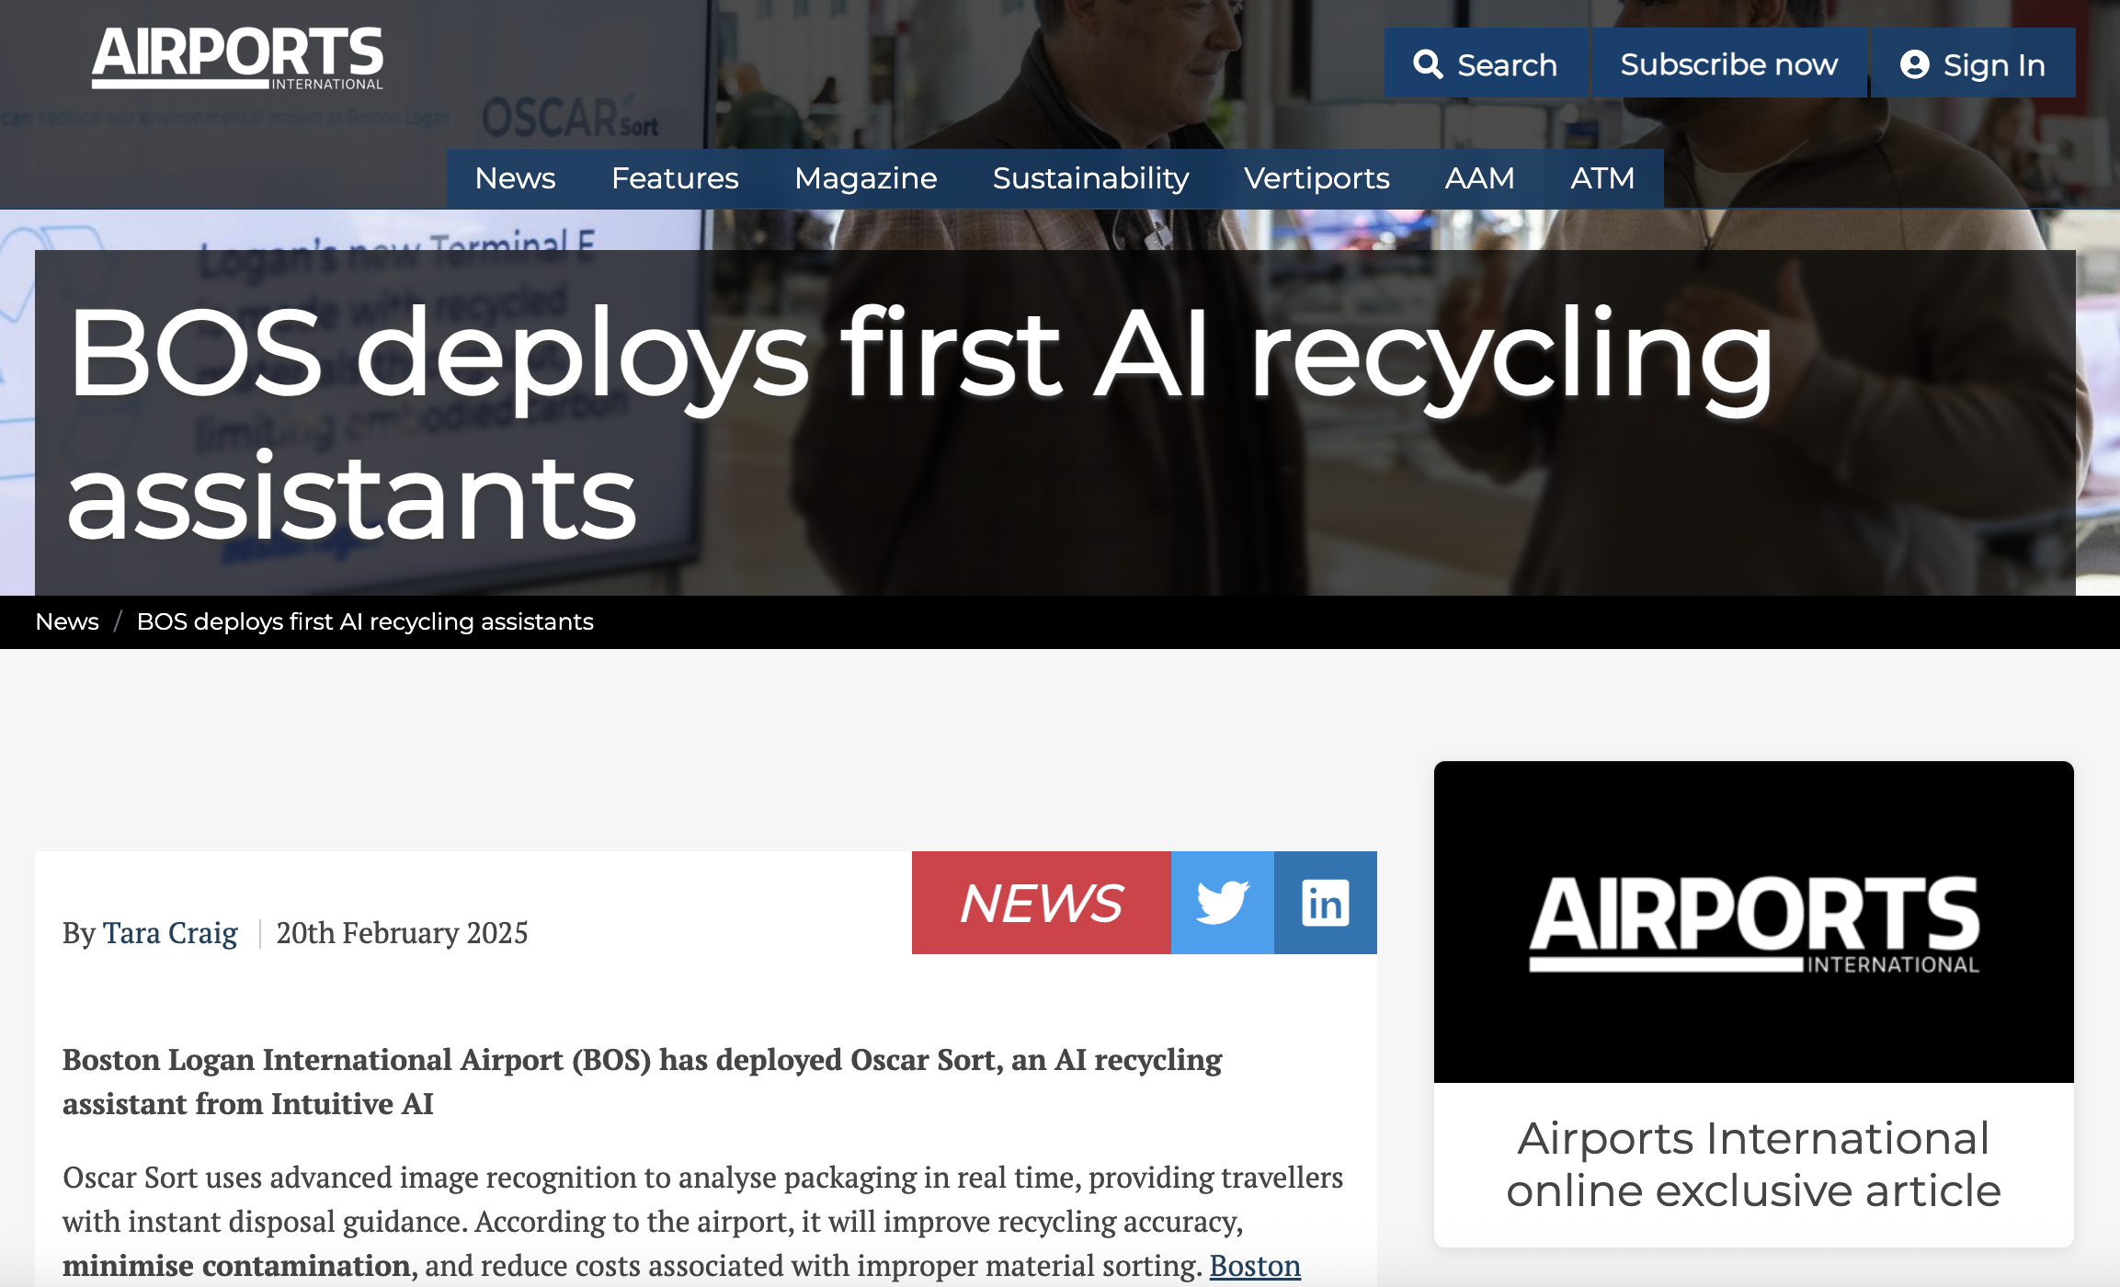Click the magnifying glass search icon
Image resolution: width=2120 pixels, height=1287 pixels.
(x=1428, y=64)
